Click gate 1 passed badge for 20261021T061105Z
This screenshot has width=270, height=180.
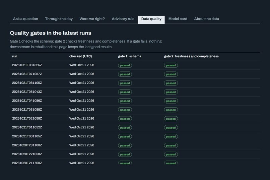(x=125, y=83)
